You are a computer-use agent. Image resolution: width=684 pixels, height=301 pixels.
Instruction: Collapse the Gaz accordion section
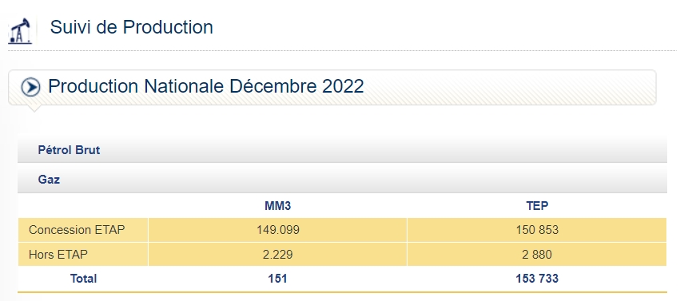[x=342, y=179]
